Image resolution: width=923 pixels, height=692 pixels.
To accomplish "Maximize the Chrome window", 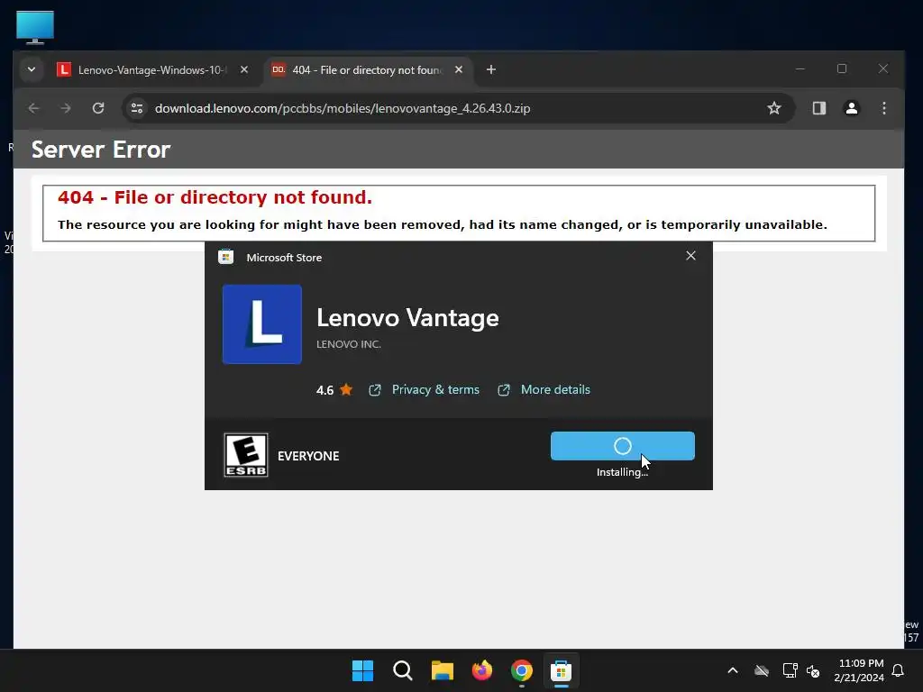I will pyautogui.click(x=842, y=68).
